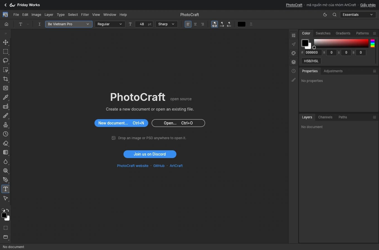Screen dimensions: 379x250
Task: Activate the Pen tool
Action: (x=6, y=180)
